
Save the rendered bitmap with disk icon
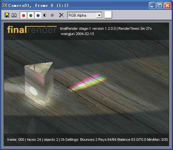(7, 15)
